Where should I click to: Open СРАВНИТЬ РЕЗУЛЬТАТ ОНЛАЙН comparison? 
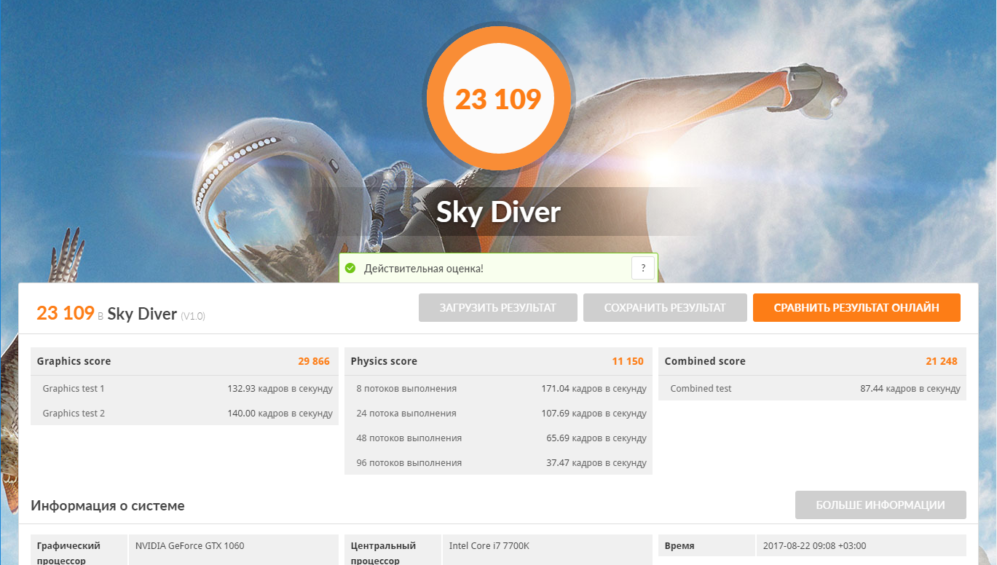[x=856, y=308]
